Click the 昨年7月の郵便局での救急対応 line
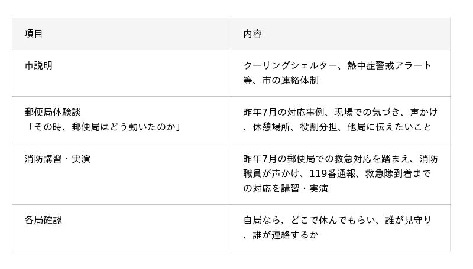The width and height of the screenshot is (473, 269). [x=341, y=159]
